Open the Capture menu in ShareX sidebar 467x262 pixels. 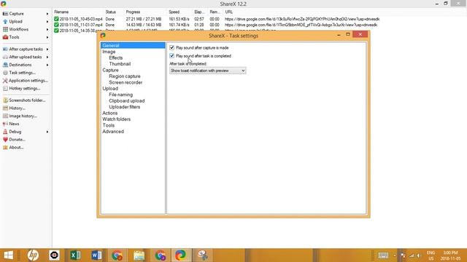(x=16, y=14)
